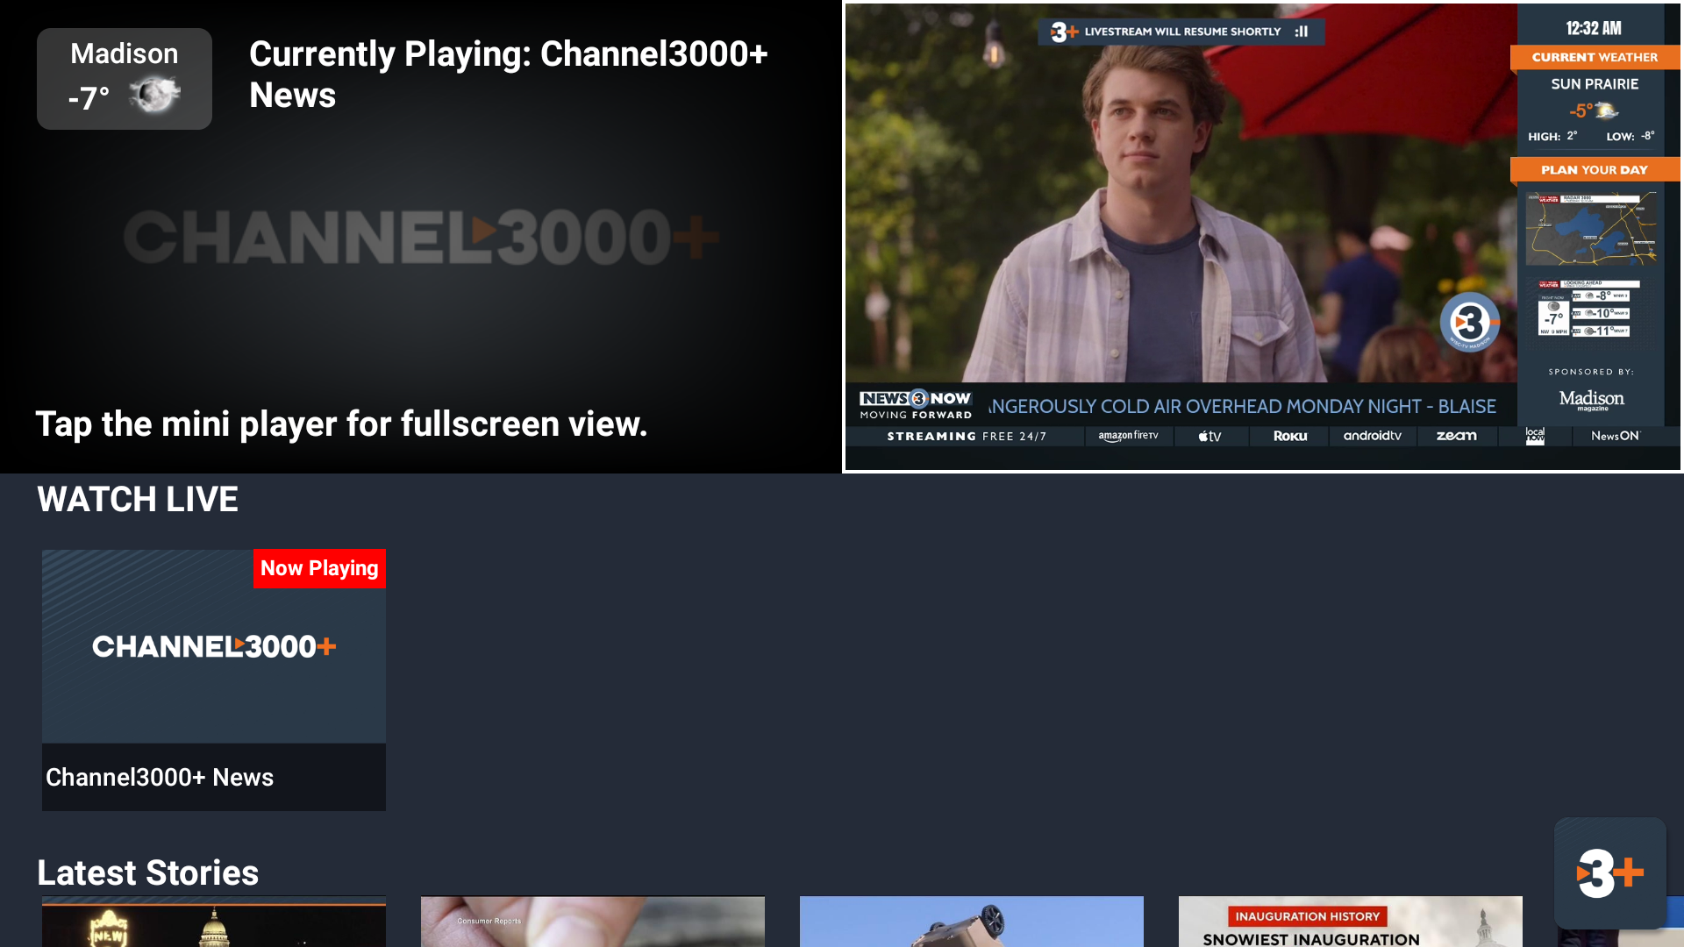Click the Android TV platform icon

coord(1372,436)
